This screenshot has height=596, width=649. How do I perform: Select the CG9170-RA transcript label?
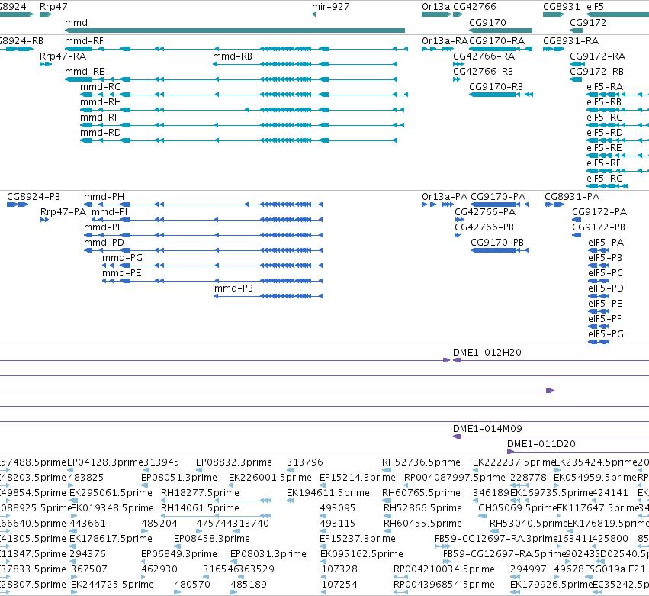(x=496, y=41)
